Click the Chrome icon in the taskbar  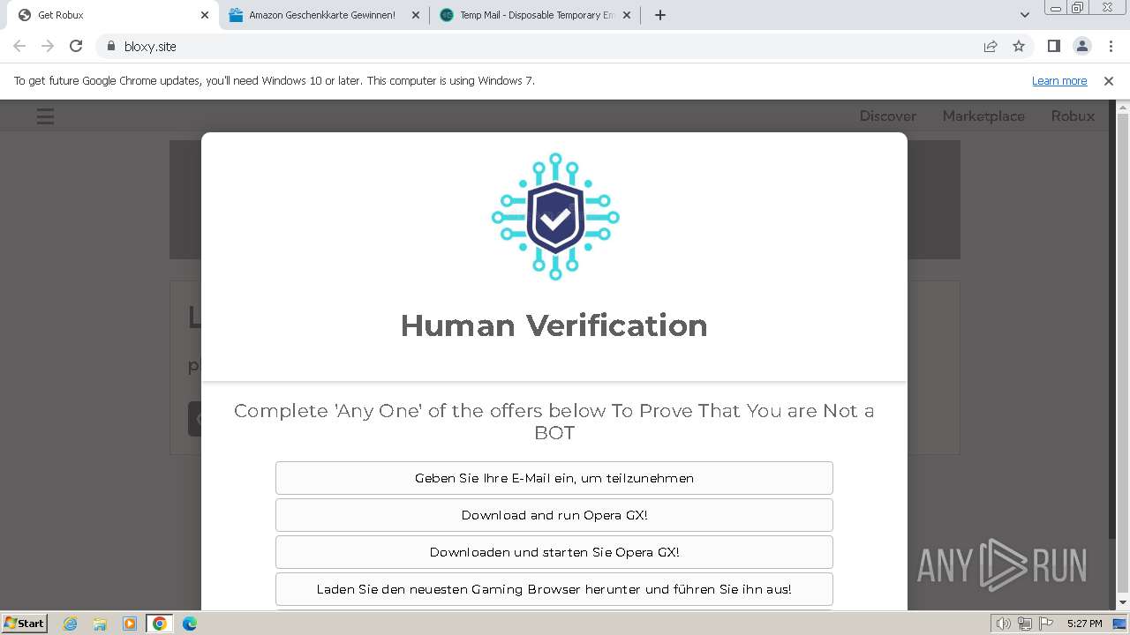(160, 624)
